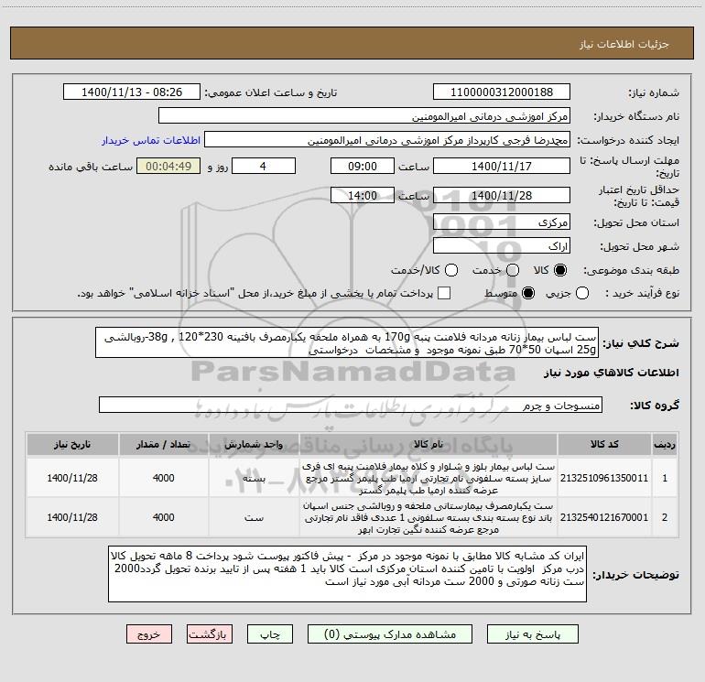Click the need number field 1100000312000188
The height and width of the screenshot is (682, 705).
coord(502,92)
